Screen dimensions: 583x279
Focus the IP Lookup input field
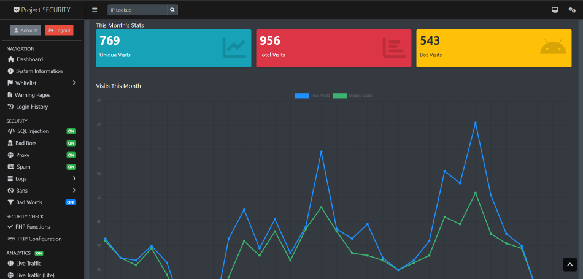[137, 10]
